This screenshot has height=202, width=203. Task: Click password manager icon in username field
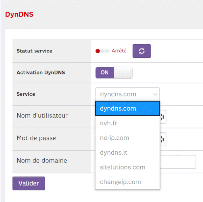click(x=162, y=116)
